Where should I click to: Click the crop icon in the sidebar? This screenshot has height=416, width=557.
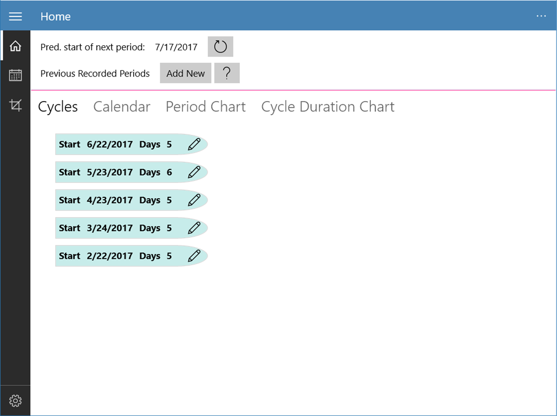[x=15, y=106]
